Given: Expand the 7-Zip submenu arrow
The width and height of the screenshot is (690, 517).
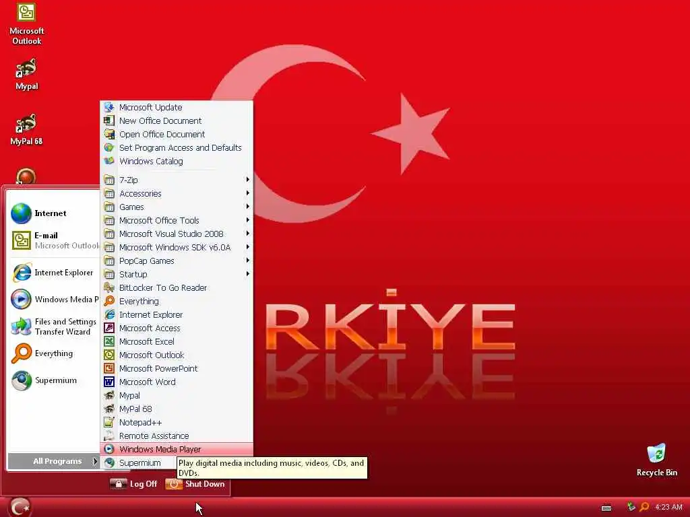Looking at the screenshot, I should click(x=248, y=179).
